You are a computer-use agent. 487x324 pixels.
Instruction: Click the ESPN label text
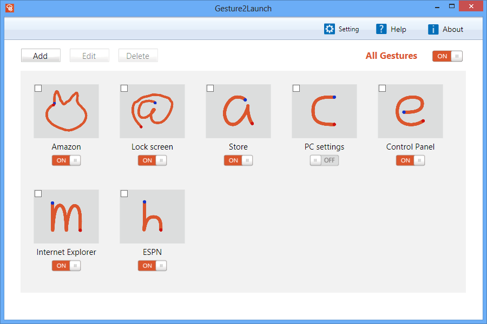coord(152,252)
